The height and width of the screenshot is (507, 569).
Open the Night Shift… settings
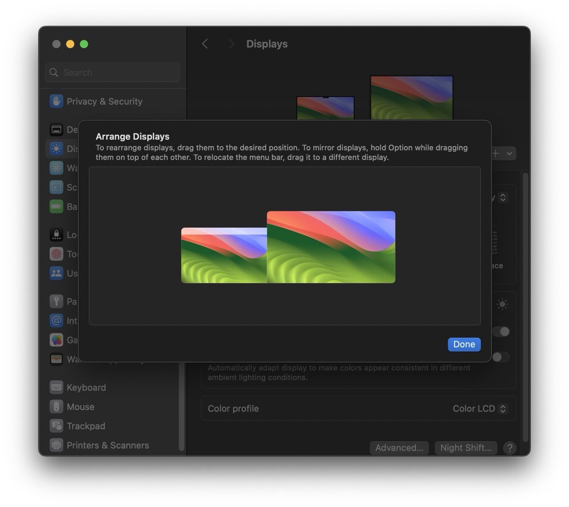click(x=465, y=447)
